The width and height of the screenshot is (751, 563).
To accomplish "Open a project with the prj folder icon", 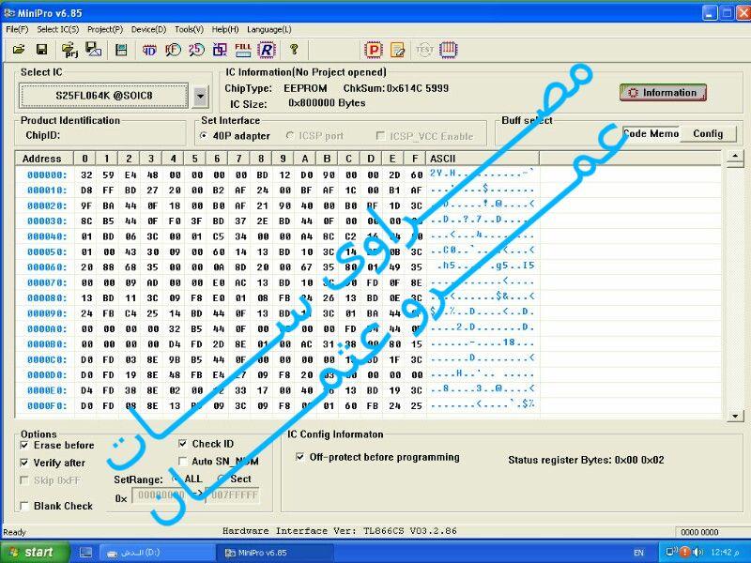I will pos(69,50).
